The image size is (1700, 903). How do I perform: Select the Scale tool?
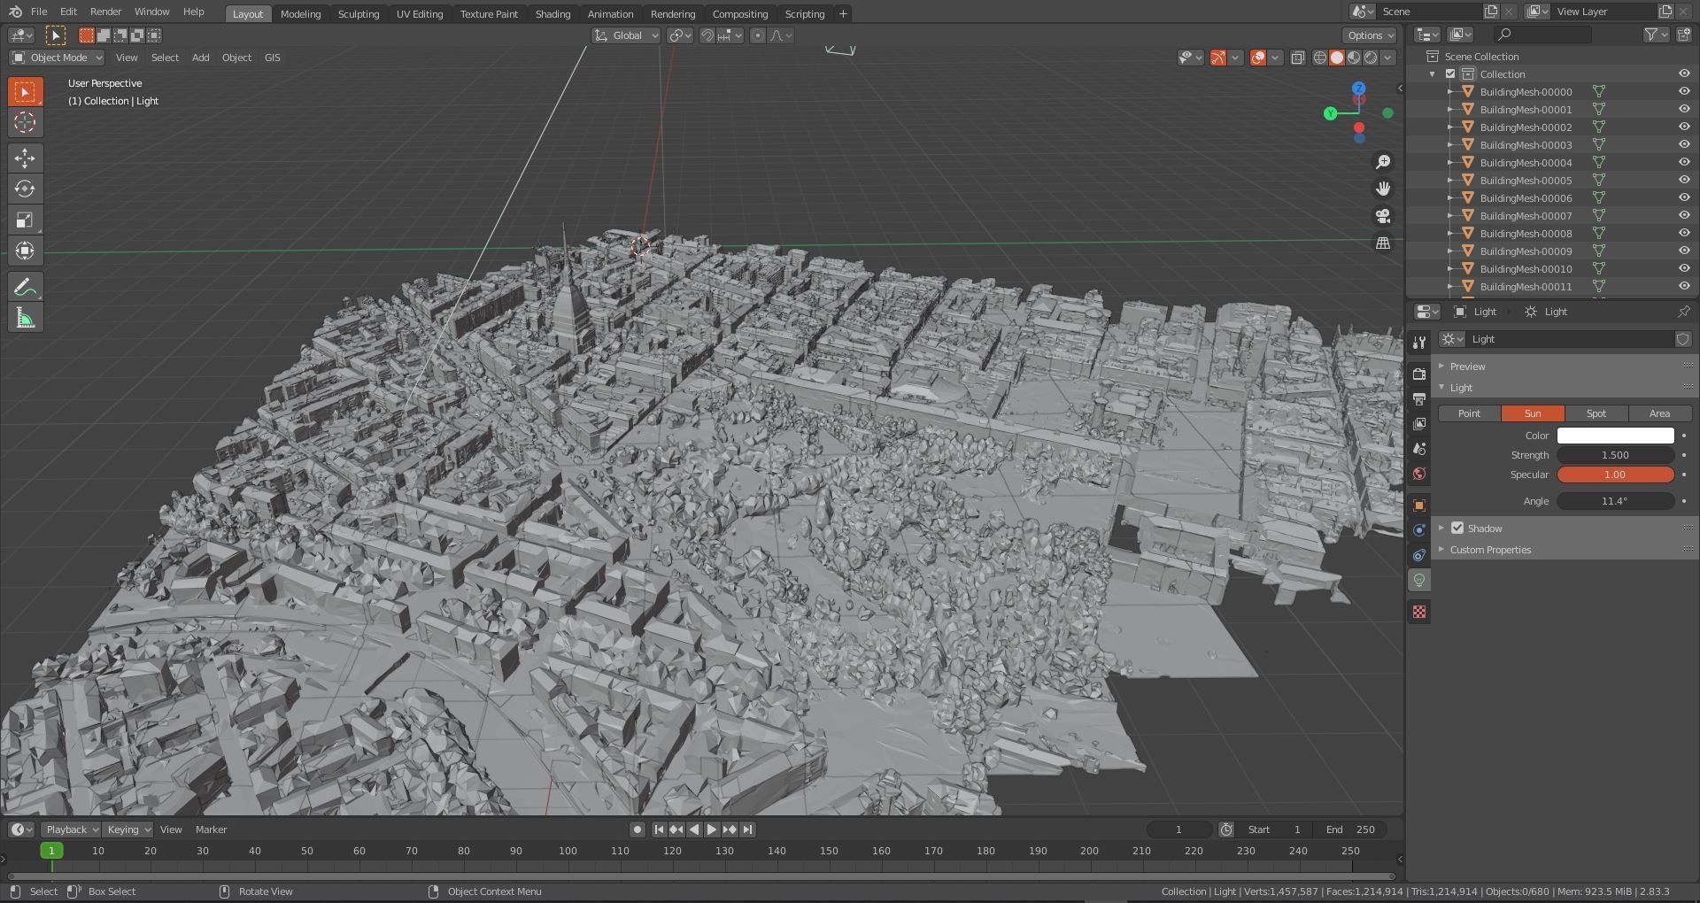pos(25,220)
